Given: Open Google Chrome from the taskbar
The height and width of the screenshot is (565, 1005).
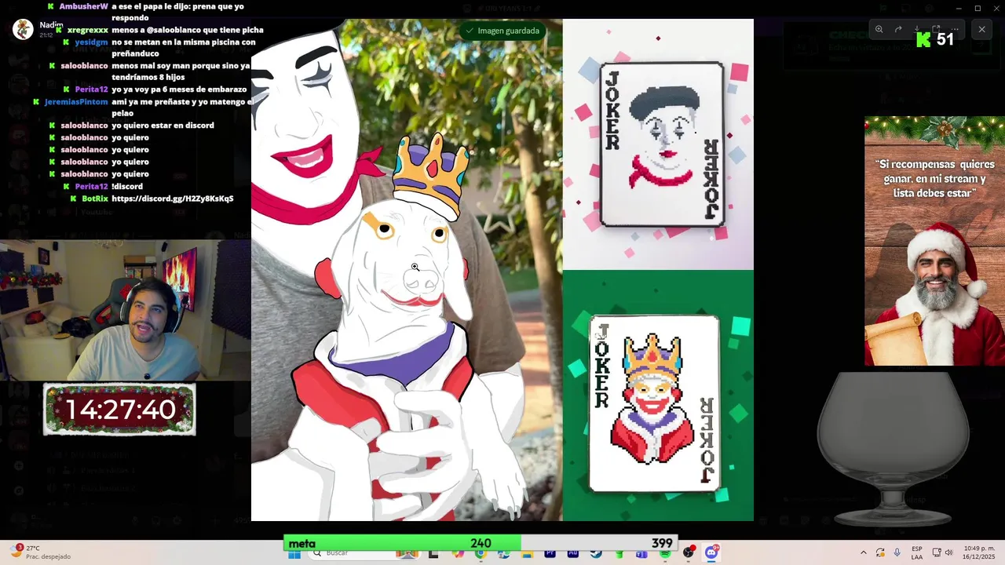Looking at the screenshot, I should [x=481, y=553].
